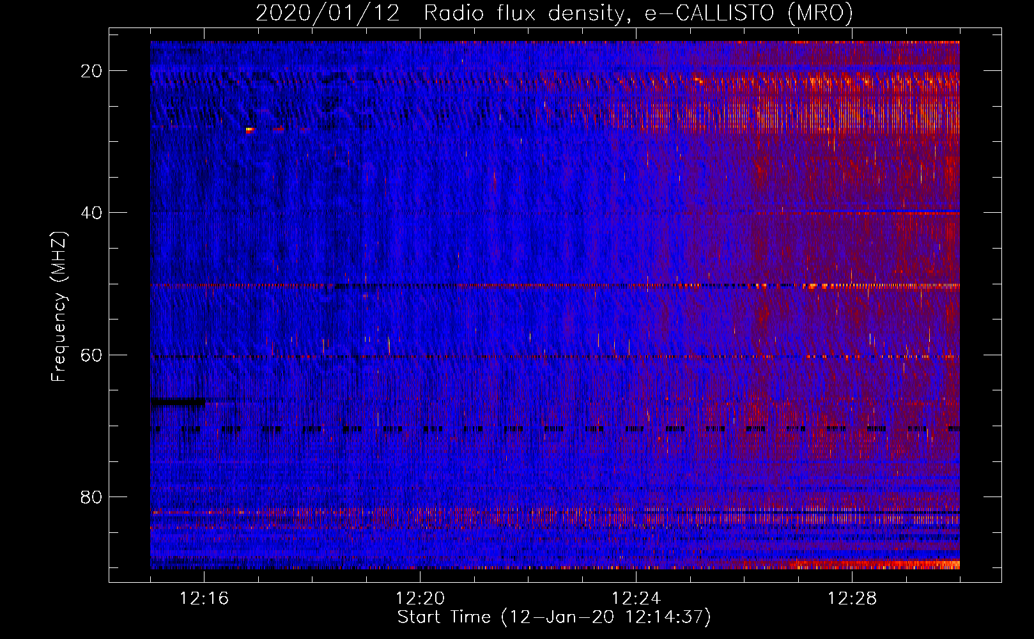Click the "Frequency (MHZ)" y-axis label
Screen dimensions: 1034x639
click(x=59, y=307)
